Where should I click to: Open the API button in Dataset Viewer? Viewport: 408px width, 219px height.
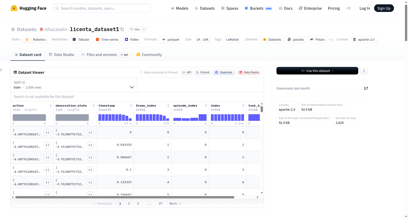(187, 72)
